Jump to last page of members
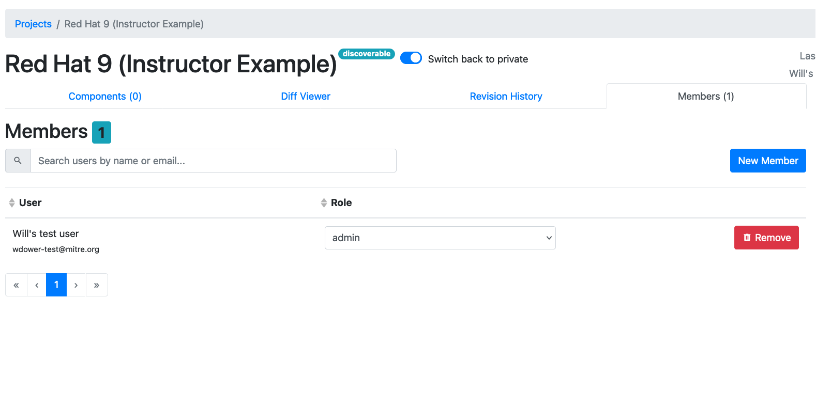This screenshot has height=408, width=816. 97,285
